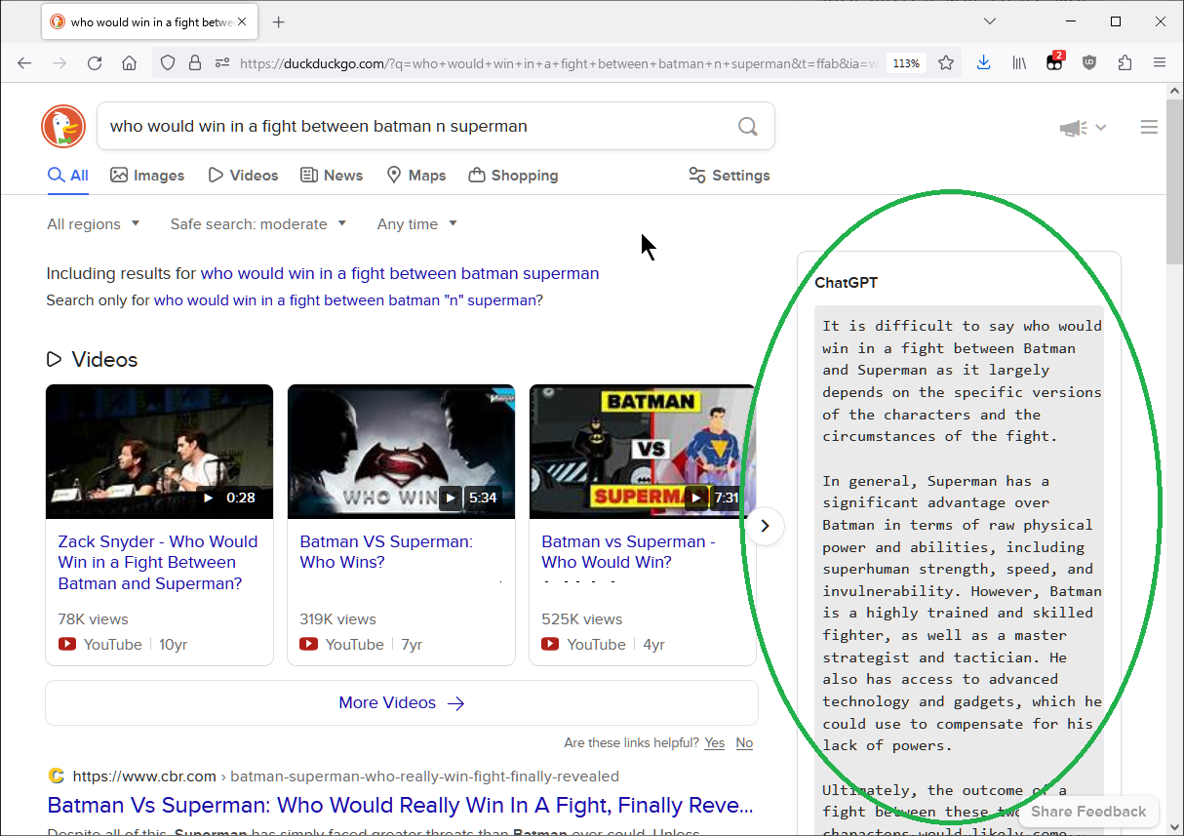This screenshot has height=836, width=1184.
Task: Click the ChatGPT panel heading
Action: [x=847, y=283]
